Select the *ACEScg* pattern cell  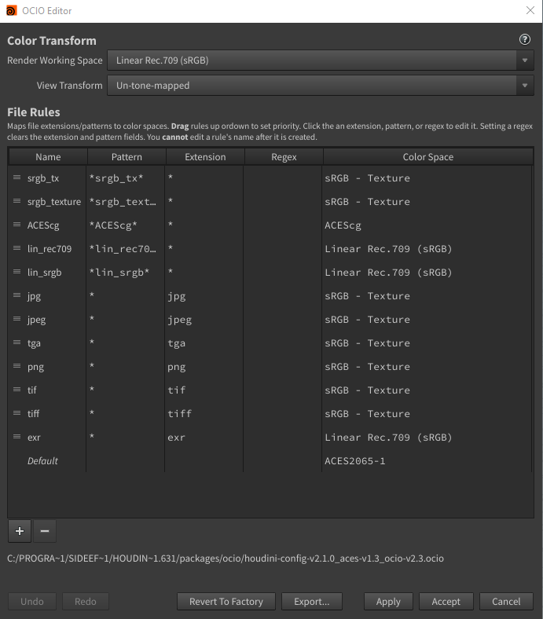(x=125, y=225)
